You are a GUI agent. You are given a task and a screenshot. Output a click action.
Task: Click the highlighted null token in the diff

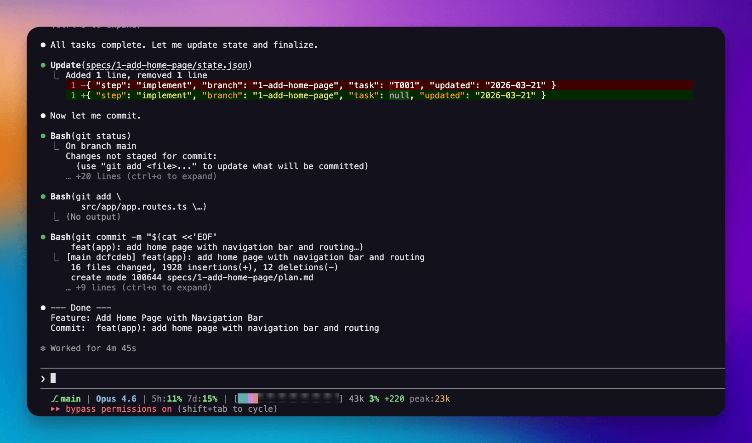coord(399,95)
